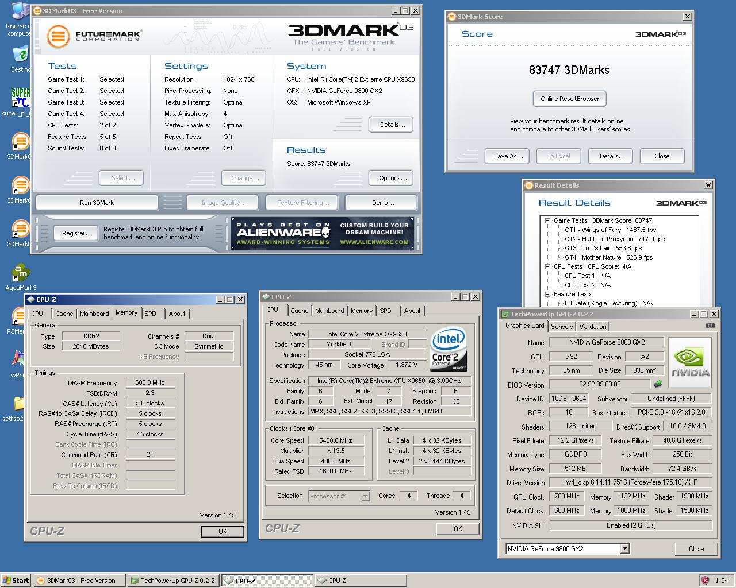Open Mainboard tab in memory CPU-Z window

(x=94, y=314)
